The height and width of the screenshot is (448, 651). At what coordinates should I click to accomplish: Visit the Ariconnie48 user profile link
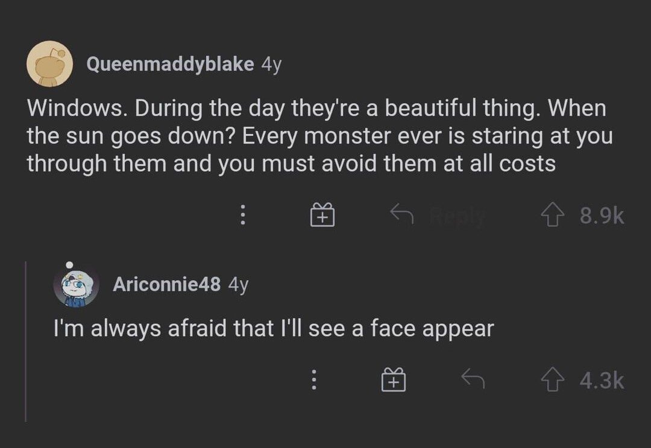coord(166,284)
